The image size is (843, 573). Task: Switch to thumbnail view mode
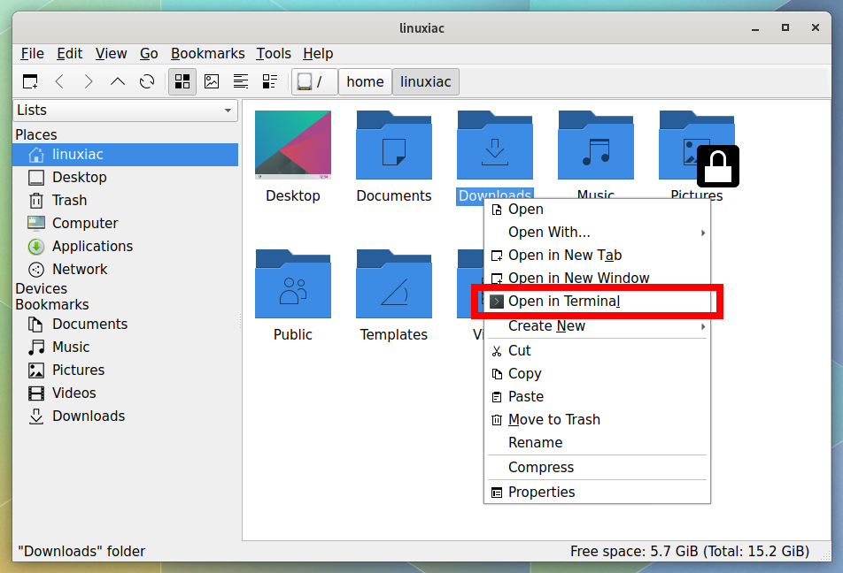pyautogui.click(x=212, y=81)
